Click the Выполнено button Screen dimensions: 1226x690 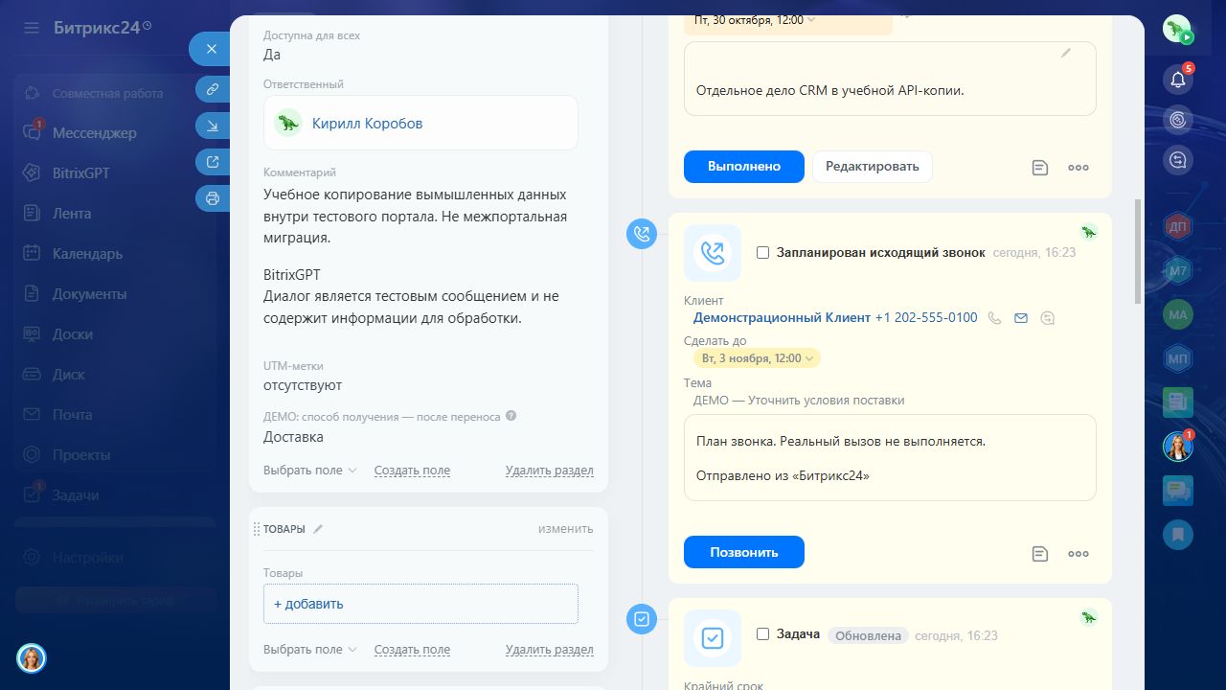(x=744, y=167)
